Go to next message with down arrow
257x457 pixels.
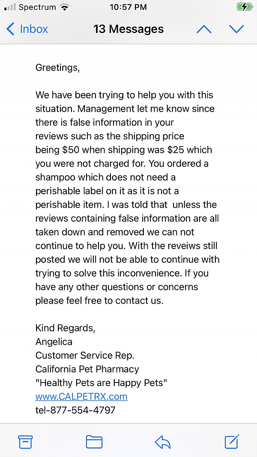point(236,29)
